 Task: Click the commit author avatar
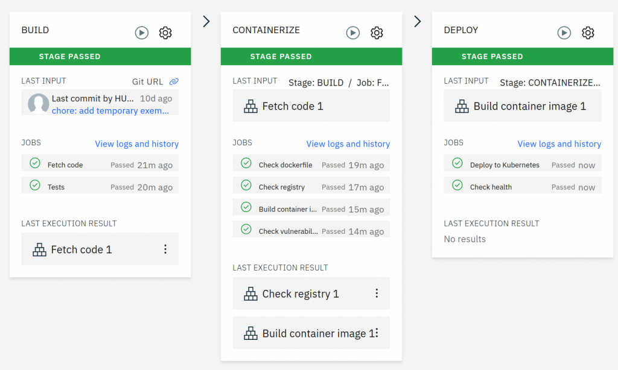pos(39,104)
